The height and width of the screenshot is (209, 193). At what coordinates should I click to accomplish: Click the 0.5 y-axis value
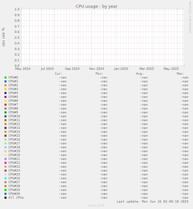17,37
